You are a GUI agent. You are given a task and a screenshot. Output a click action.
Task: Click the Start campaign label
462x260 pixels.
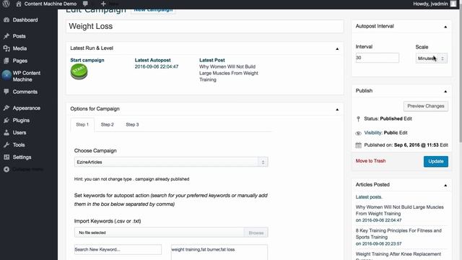(x=87, y=60)
